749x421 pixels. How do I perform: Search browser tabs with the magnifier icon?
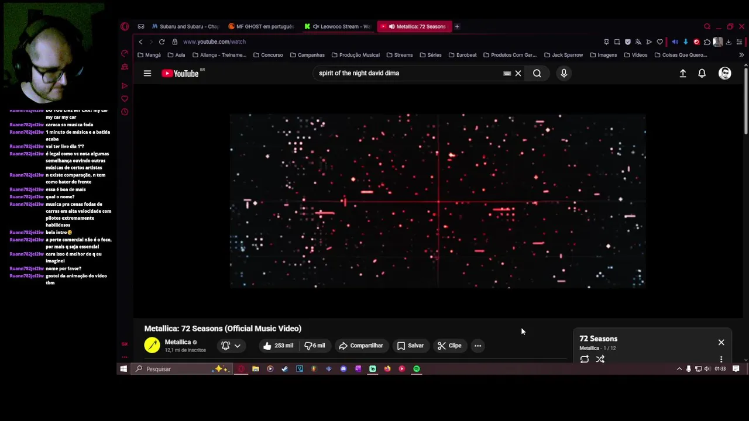point(707,26)
